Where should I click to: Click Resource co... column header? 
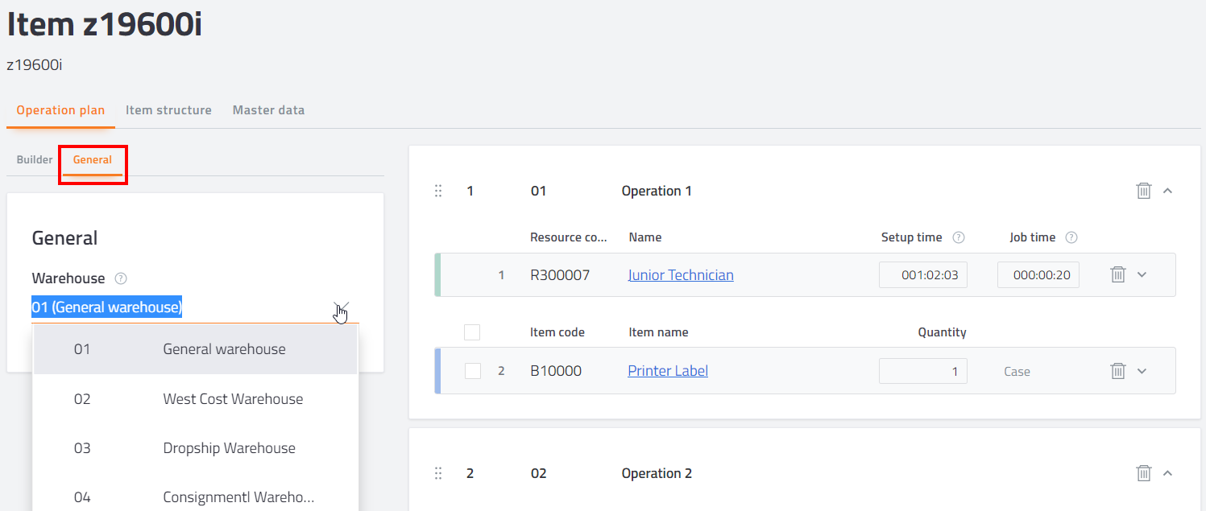click(568, 237)
